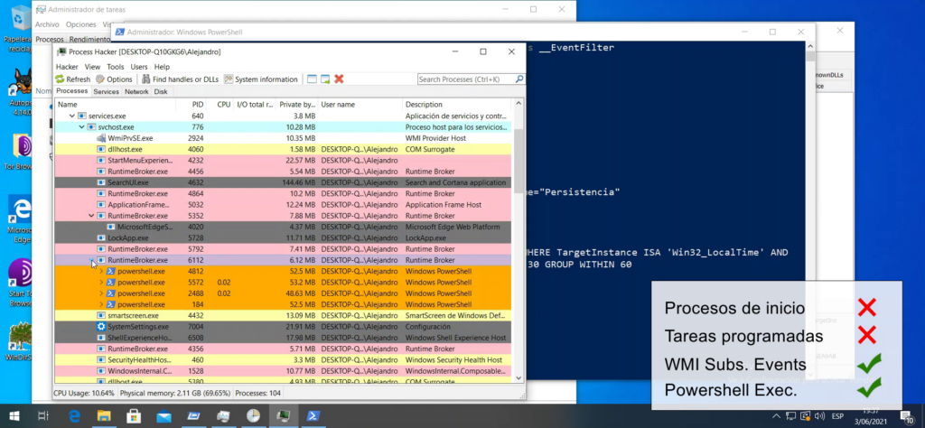Open System information in Process Hacker
925x428 pixels.
261,79
